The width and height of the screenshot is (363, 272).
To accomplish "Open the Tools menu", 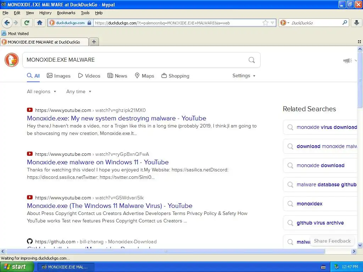I will 85,13.
